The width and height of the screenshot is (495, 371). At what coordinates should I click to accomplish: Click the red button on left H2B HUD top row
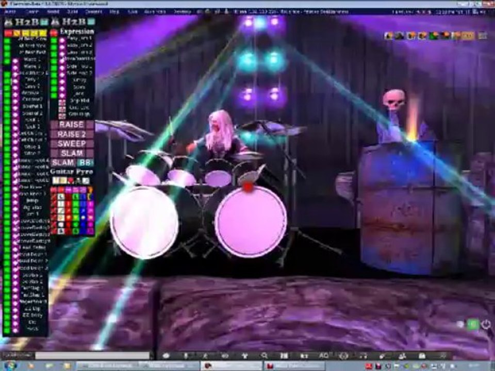pos(8,32)
